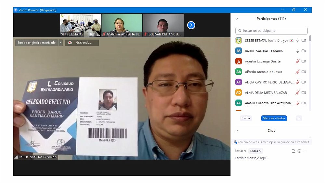Collapse the Participantes panel chevron

[237, 19]
